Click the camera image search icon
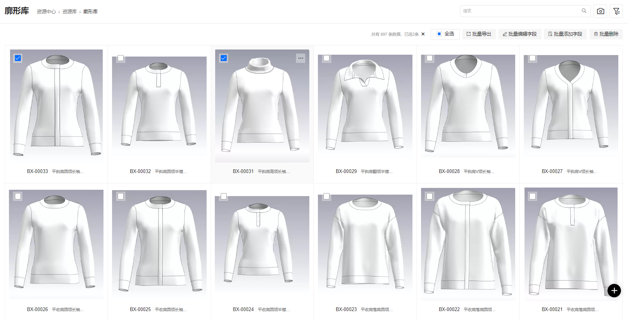 600,11
